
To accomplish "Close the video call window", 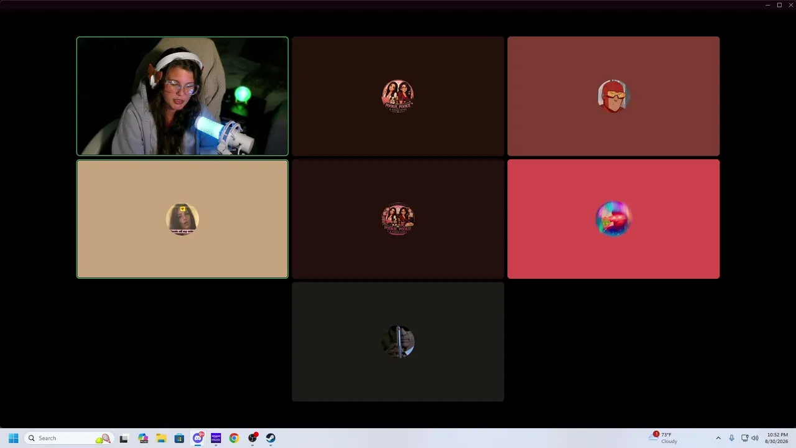I will 790,5.
